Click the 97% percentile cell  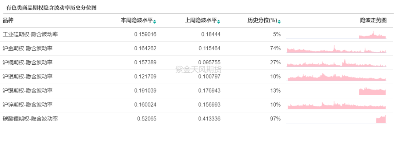275,119
